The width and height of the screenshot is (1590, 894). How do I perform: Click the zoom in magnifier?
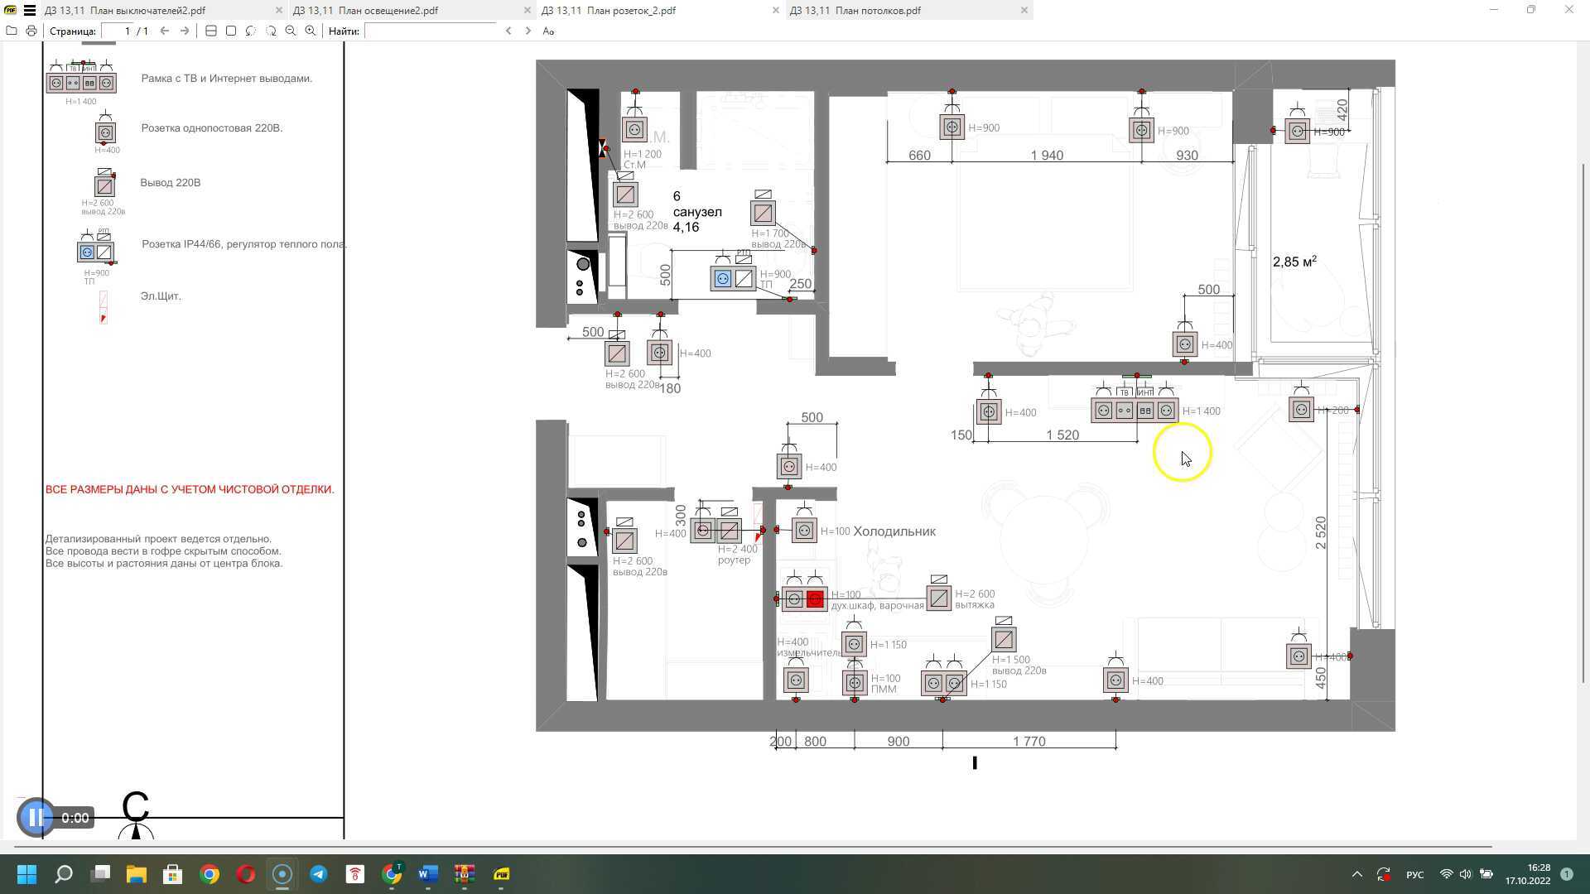[311, 31]
